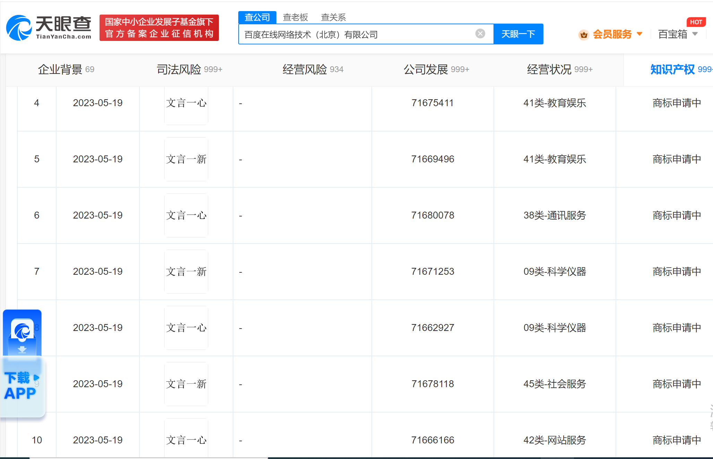Image resolution: width=713 pixels, height=459 pixels.
Task: Open the 企业背景 tab
Action: [66, 69]
